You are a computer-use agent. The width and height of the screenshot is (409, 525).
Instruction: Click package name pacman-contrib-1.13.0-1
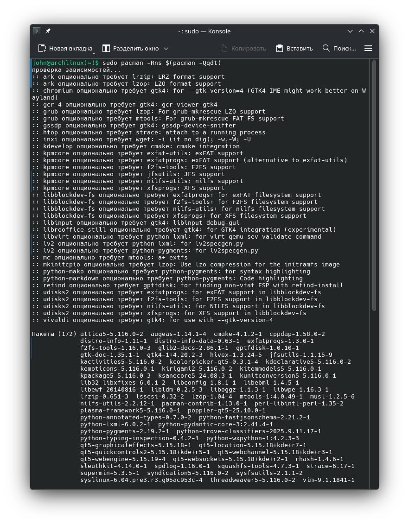[x=204, y=404]
